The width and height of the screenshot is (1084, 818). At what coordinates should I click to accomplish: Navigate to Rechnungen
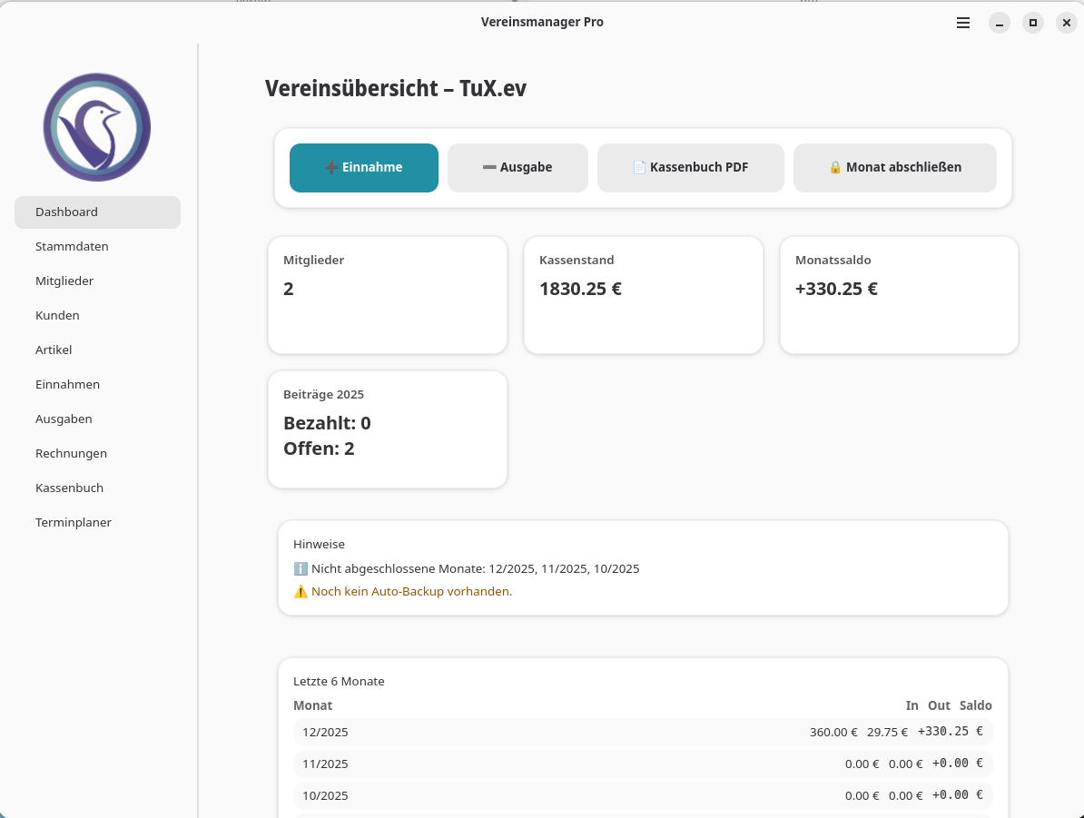(71, 454)
